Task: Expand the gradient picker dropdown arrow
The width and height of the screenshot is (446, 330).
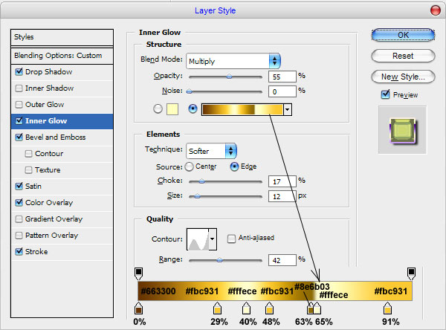Action: [x=288, y=109]
